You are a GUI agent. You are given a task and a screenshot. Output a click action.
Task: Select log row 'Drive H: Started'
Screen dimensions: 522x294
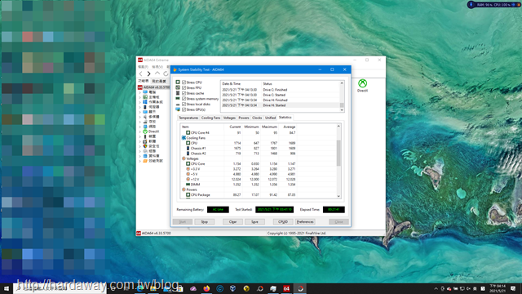click(x=280, y=105)
